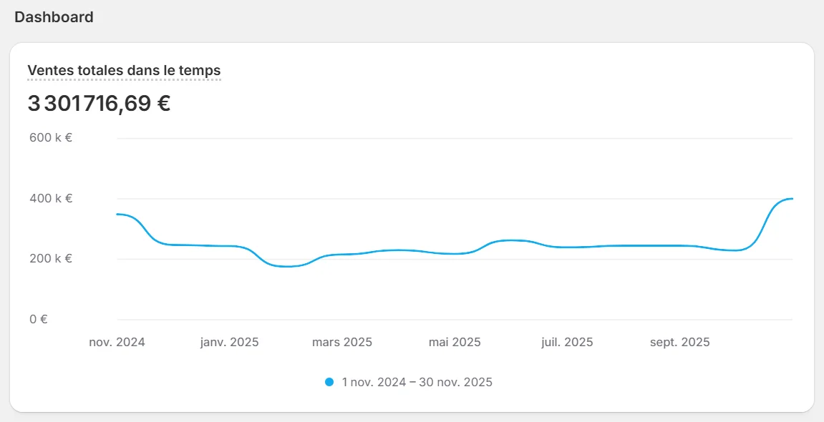Select the Dashboard heading
The height and width of the screenshot is (422, 824).
tap(53, 16)
